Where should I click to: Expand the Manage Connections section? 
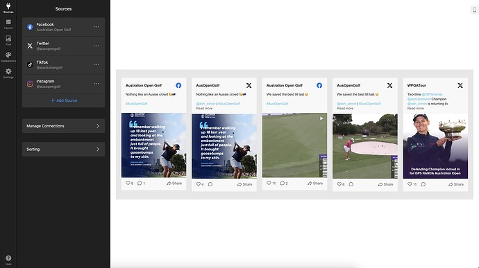pyautogui.click(x=64, y=126)
